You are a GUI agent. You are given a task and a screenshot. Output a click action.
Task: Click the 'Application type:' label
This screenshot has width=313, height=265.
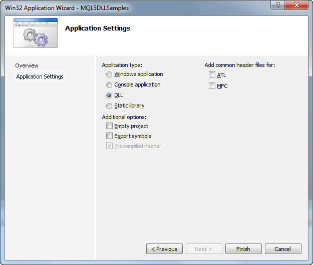tap(122, 65)
